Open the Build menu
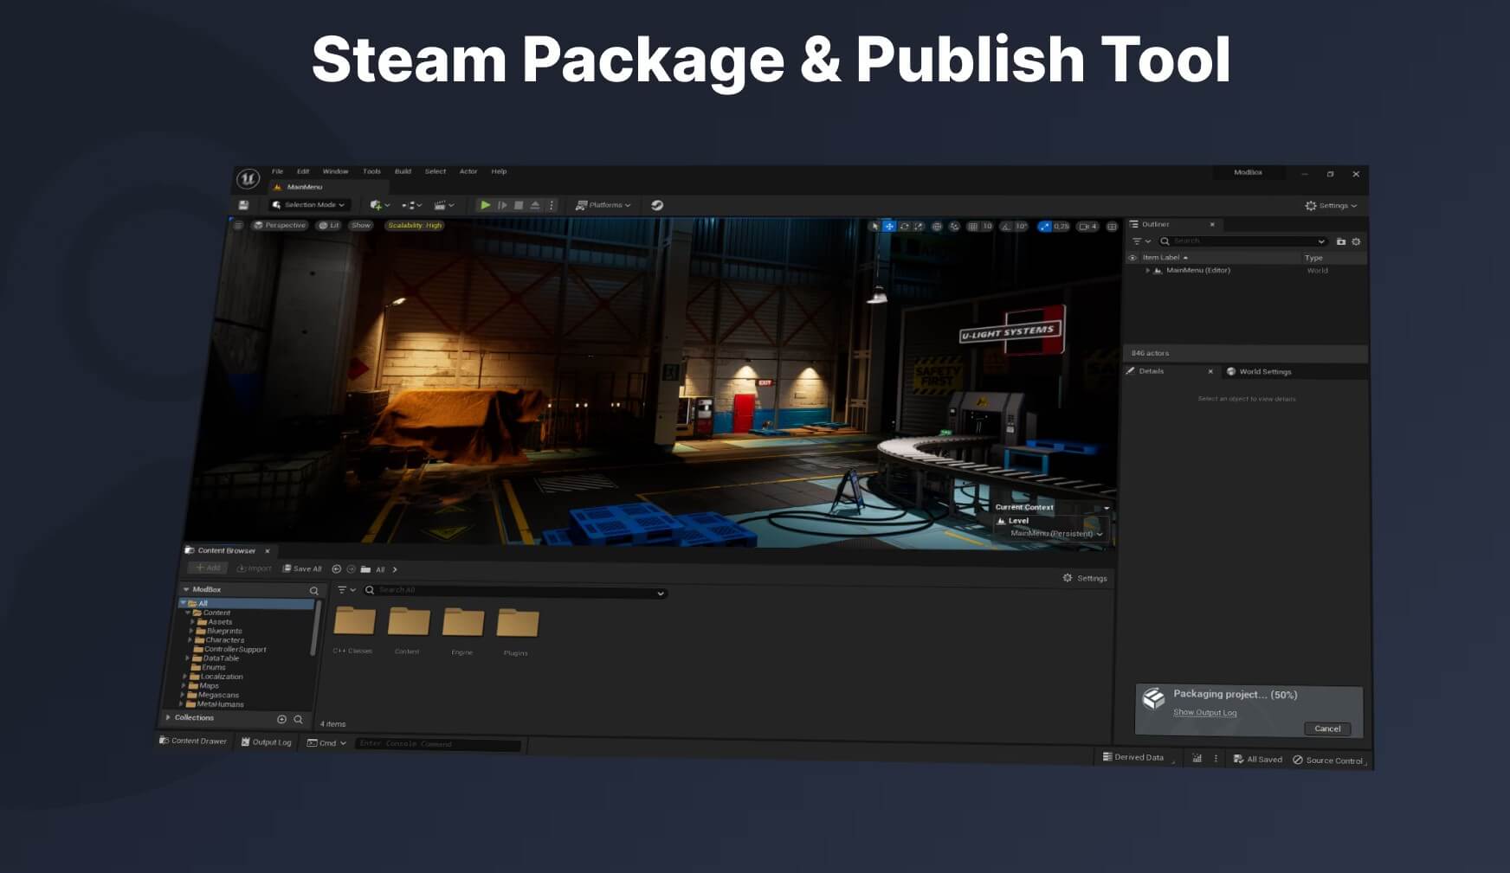 point(403,171)
